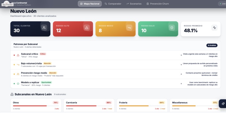Click the Atención badge on Prevención riesgo medio
Viewport: 226px width, 113px height.
53,73
